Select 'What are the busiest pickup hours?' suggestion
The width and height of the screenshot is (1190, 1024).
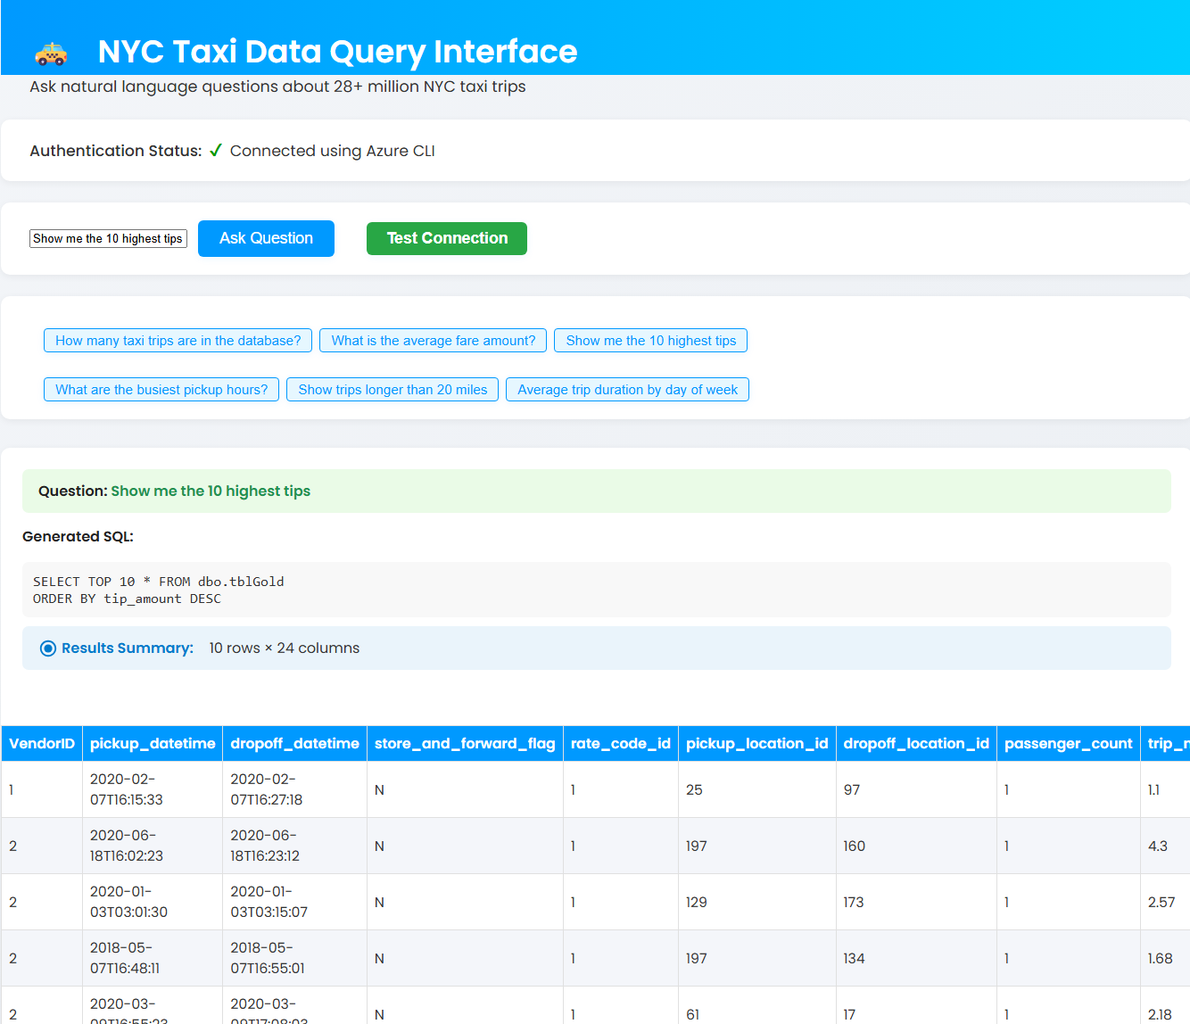coord(161,390)
